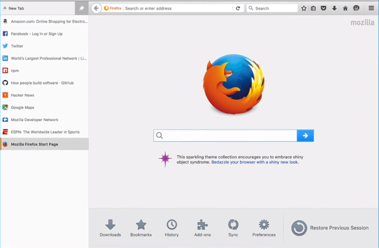Switch to the Google Maps tab
Image resolution: width=379 pixels, height=248 pixels.
(45, 108)
